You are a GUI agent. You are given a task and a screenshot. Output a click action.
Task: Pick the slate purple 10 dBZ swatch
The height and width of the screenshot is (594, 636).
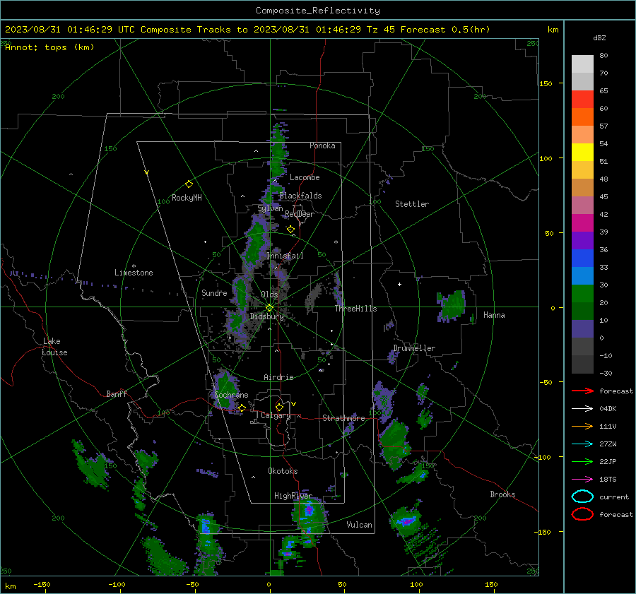tap(582, 329)
